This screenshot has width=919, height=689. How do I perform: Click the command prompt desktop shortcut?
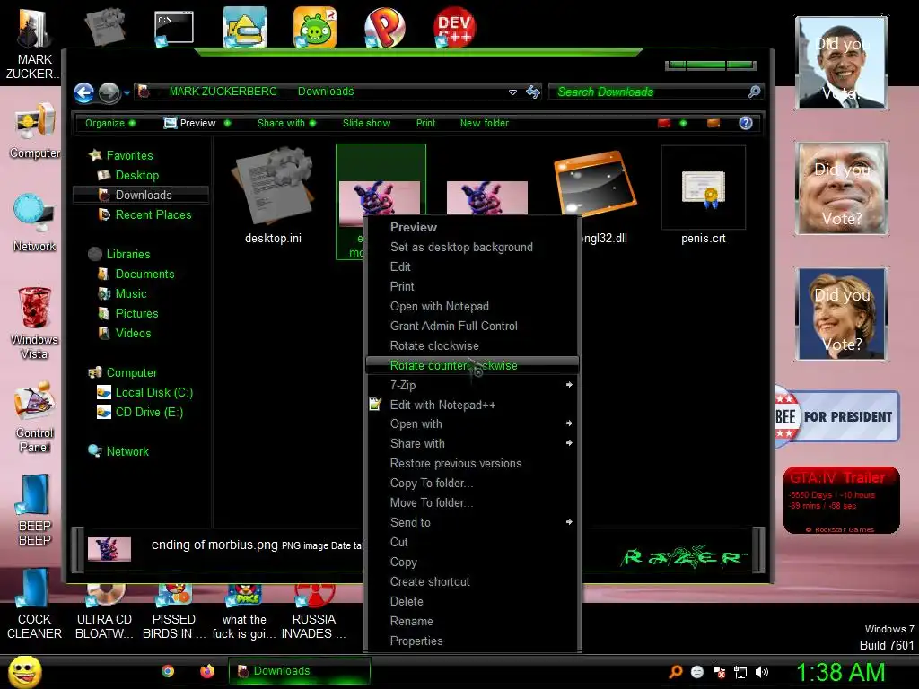pos(173,28)
